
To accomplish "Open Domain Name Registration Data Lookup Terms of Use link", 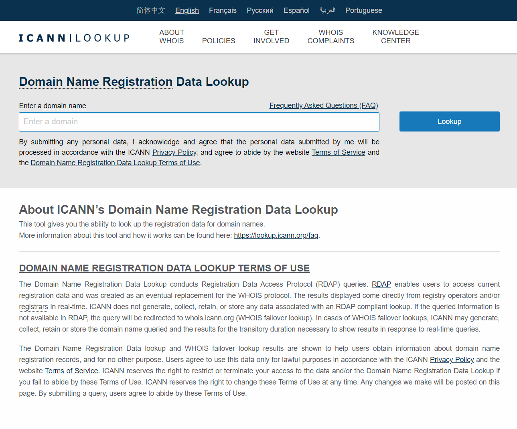I will pyautogui.click(x=115, y=163).
